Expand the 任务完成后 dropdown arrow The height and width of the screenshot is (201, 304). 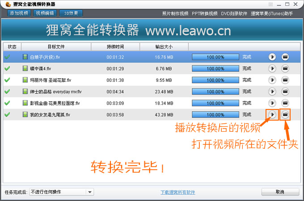point(90,192)
